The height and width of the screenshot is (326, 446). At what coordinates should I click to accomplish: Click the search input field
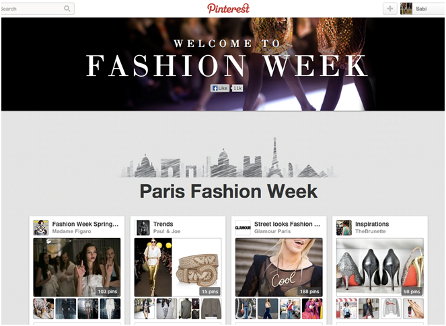click(37, 9)
